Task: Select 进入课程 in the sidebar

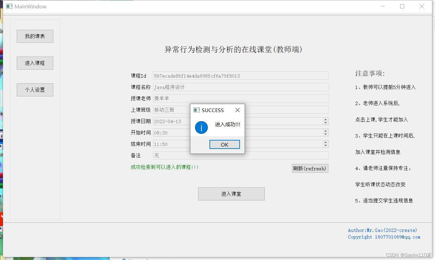Action: (x=35, y=63)
